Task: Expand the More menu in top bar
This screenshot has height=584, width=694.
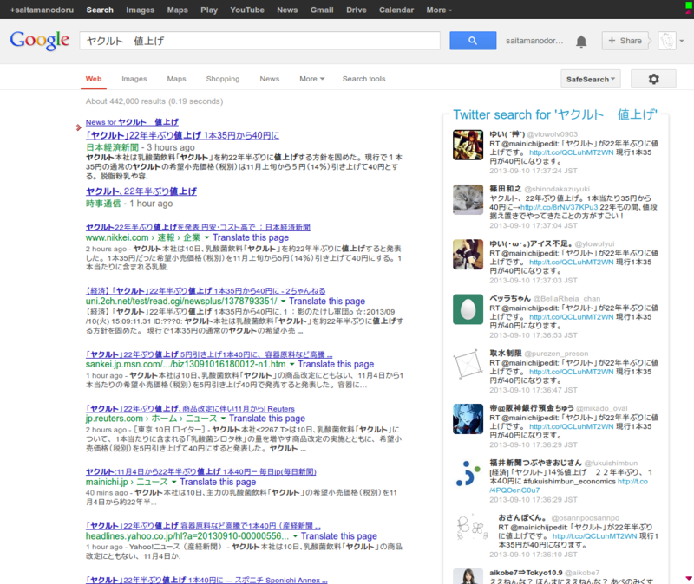Action: 439,10
